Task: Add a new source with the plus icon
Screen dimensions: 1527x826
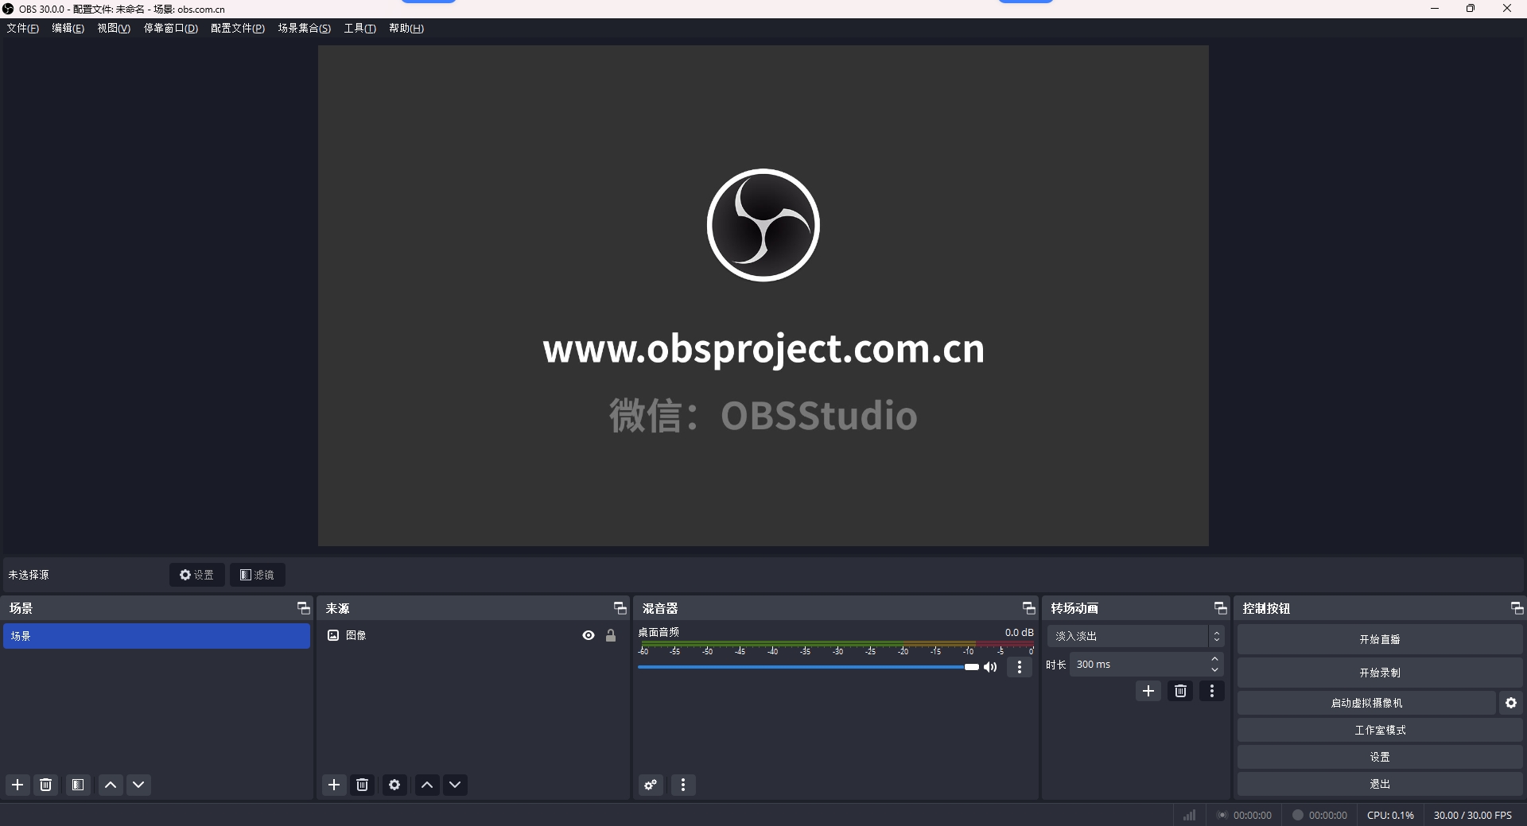Action: pyautogui.click(x=333, y=785)
